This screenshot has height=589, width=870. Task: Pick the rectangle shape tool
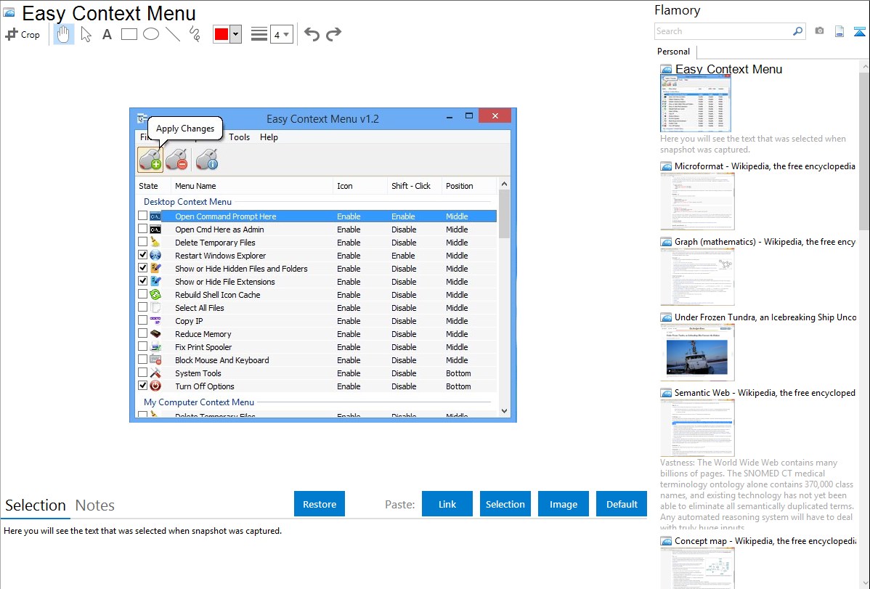129,34
